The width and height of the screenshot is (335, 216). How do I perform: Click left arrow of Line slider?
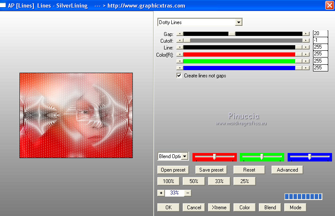pyautogui.click(x=180, y=47)
